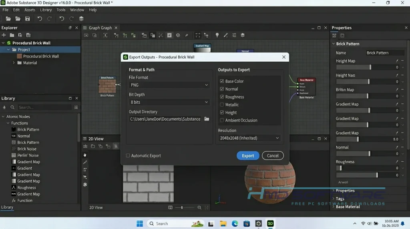Open File Explorer from the taskbar

coord(223,223)
